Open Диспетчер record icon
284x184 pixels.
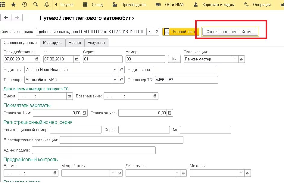(x=183, y=173)
